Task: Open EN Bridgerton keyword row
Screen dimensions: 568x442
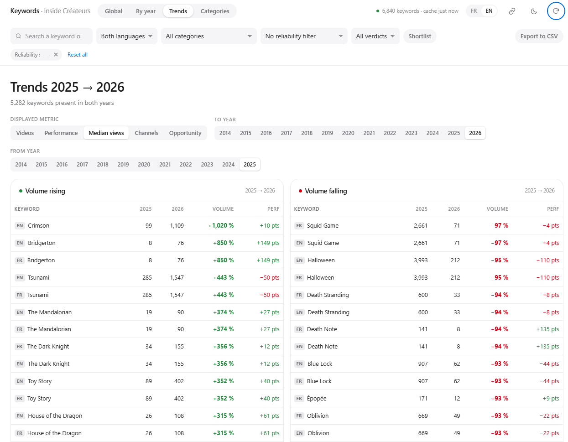Action: click(x=147, y=243)
